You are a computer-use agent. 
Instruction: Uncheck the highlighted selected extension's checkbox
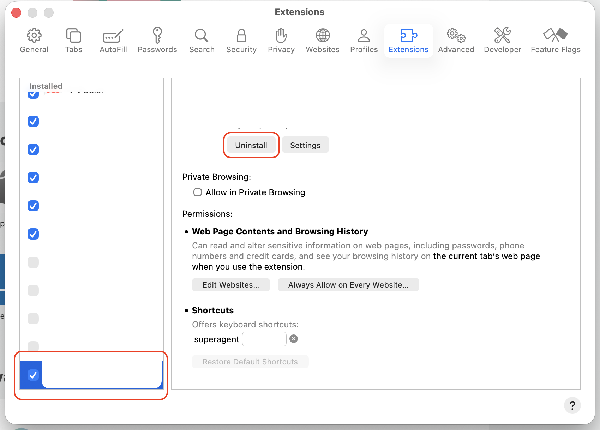pyautogui.click(x=33, y=375)
